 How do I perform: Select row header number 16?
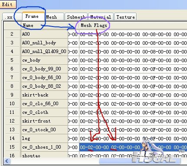click(x=12, y=155)
